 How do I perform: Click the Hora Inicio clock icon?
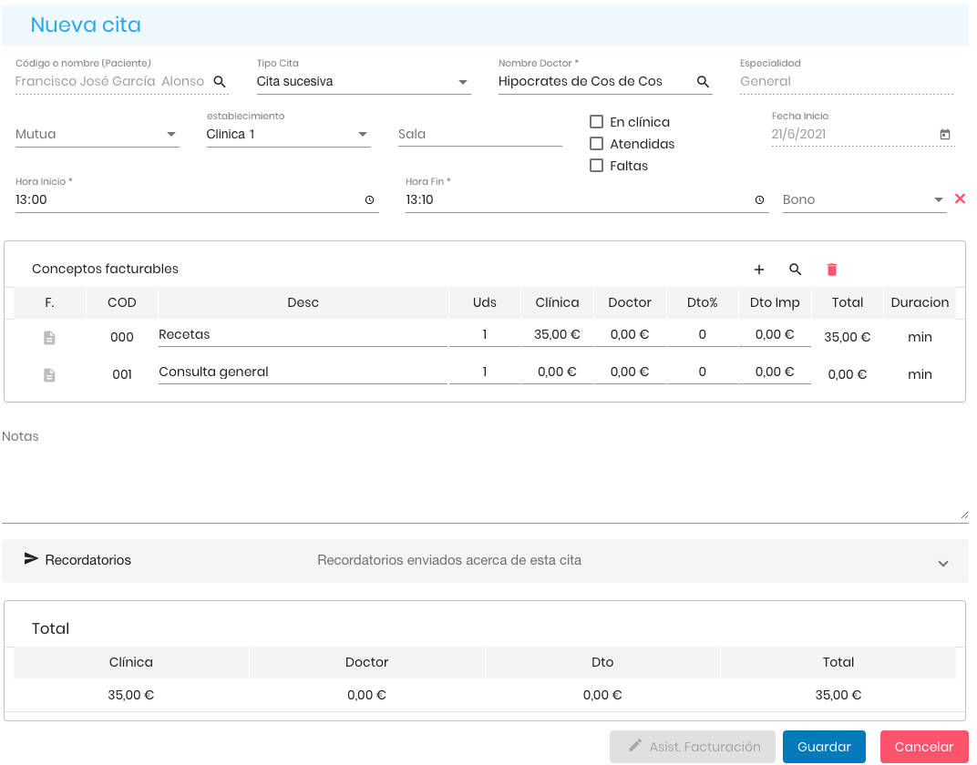click(x=369, y=200)
